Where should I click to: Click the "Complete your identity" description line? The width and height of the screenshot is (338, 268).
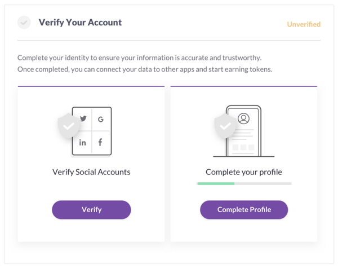[140, 58]
